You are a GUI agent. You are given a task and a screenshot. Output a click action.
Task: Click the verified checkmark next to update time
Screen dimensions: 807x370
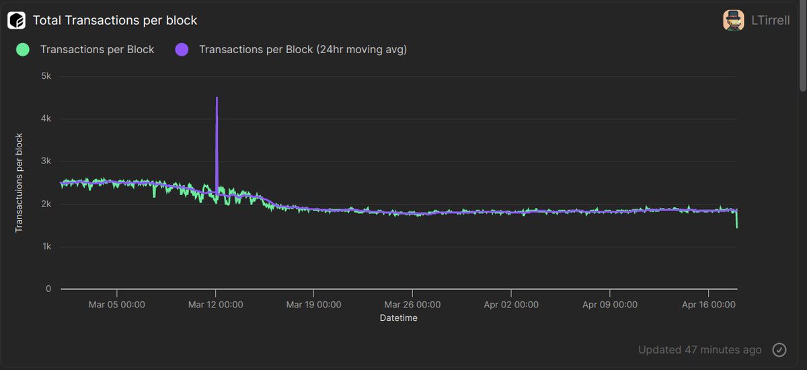(x=779, y=350)
